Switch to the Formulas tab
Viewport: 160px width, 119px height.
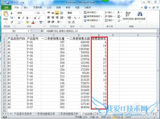point(49,7)
